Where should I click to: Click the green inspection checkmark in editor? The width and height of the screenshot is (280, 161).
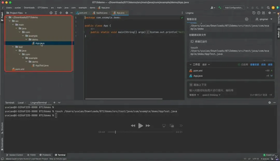tap(182, 18)
